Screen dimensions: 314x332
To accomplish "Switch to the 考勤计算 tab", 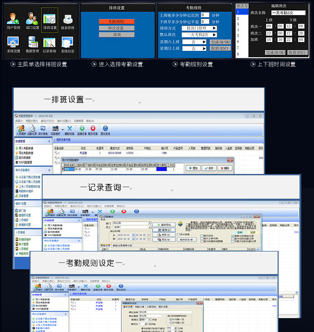I will coord(140,307).
